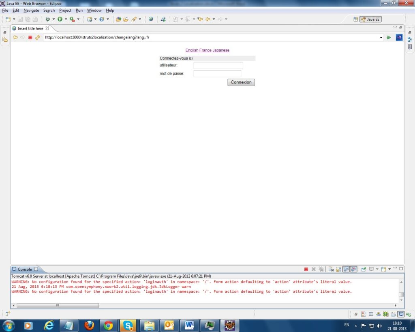Screen dimensions: 415x332
Task: Open the Navigate menu
Action: pos(31,10)
